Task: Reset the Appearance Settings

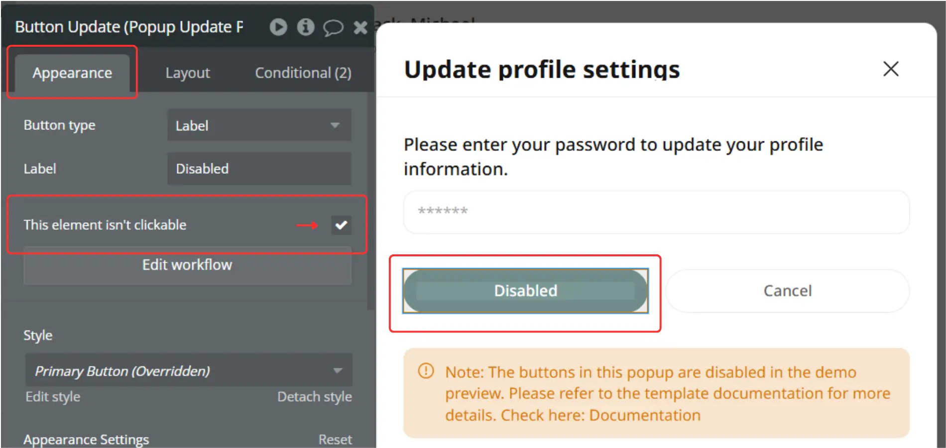Action: point(335,439)
